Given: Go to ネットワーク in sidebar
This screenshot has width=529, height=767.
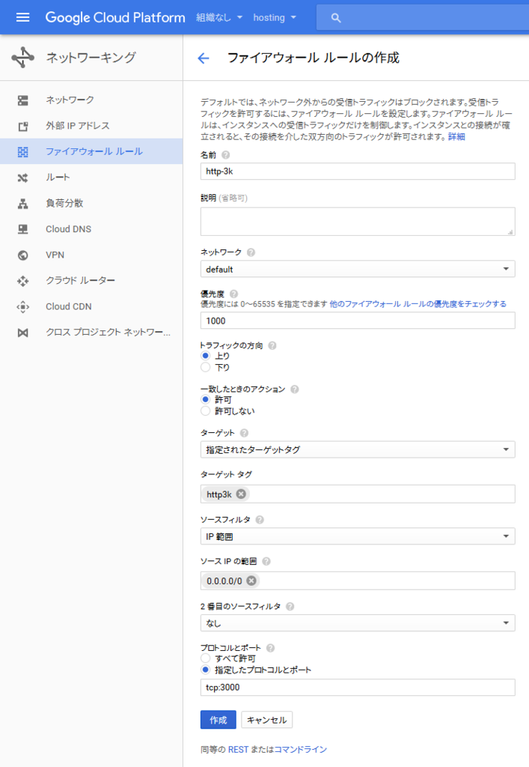Looking at the screenshot, I should point(91,100).
